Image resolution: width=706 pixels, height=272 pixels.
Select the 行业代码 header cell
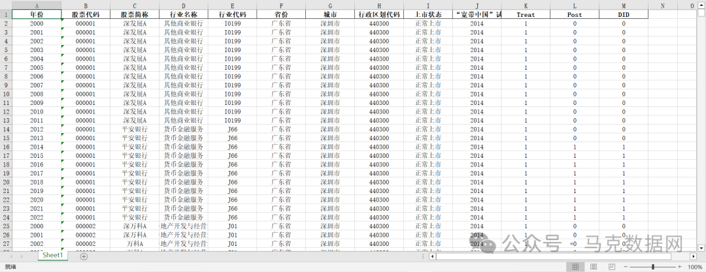(232, 14)
